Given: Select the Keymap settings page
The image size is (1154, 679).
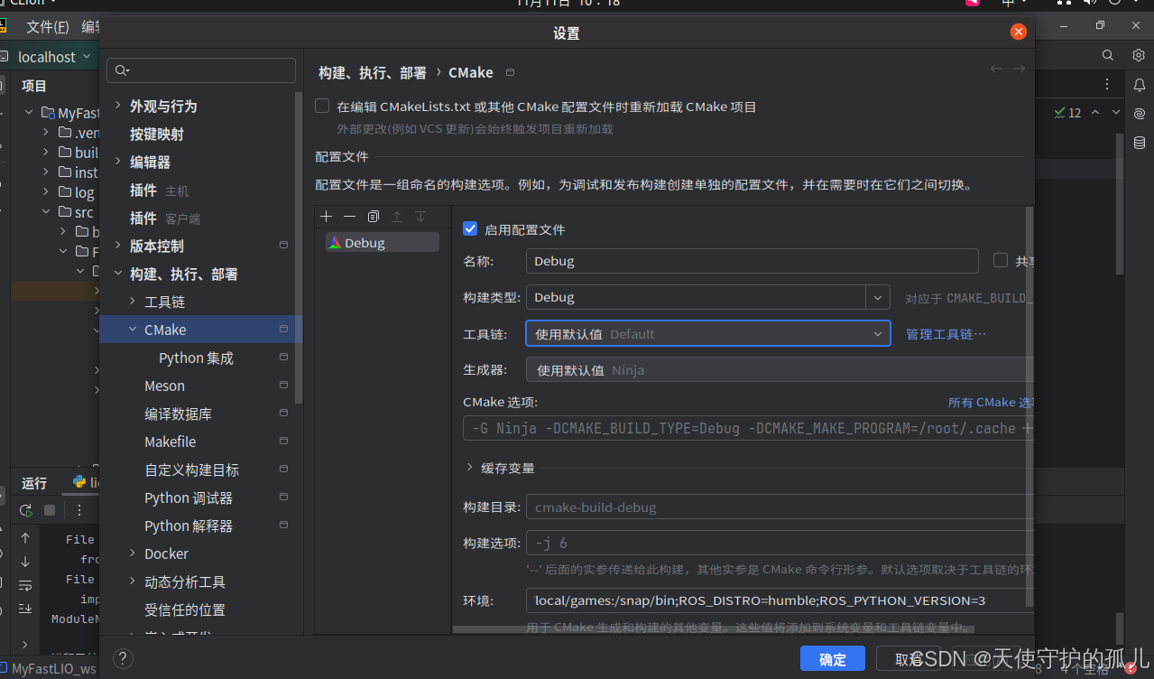Looking at the screenshot, I should point(157,134).
